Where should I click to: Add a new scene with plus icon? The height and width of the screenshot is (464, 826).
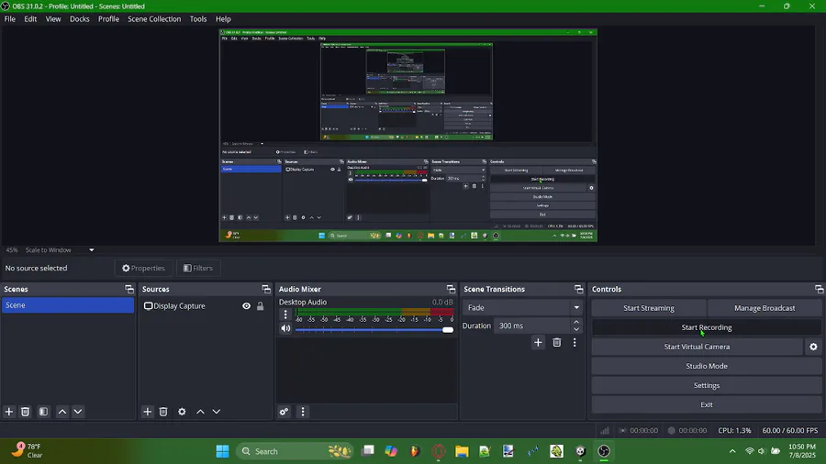tap(9, 412)
